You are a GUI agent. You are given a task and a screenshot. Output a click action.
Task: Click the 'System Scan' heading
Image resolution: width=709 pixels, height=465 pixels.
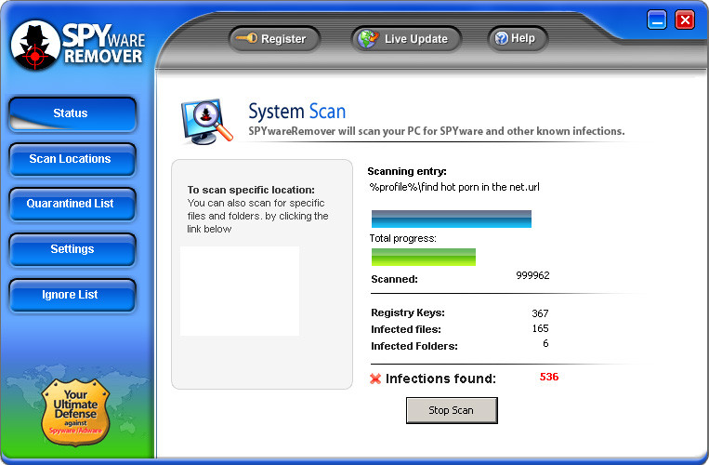(297, 112)
